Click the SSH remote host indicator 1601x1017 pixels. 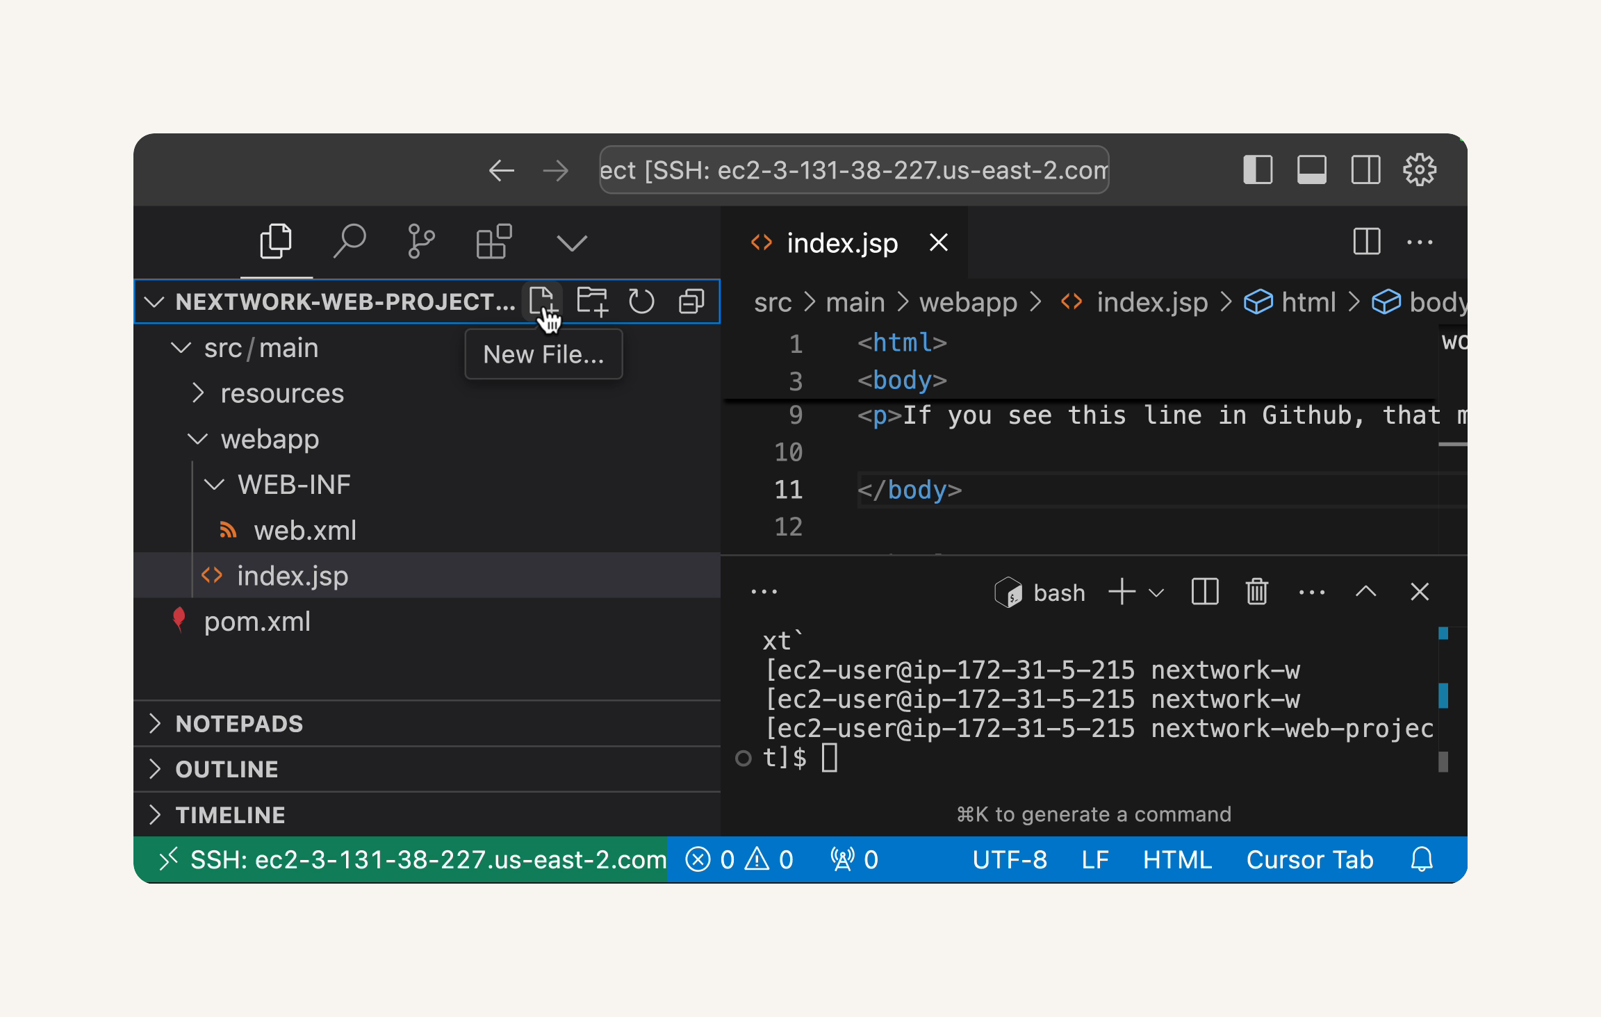coord(400,859)
